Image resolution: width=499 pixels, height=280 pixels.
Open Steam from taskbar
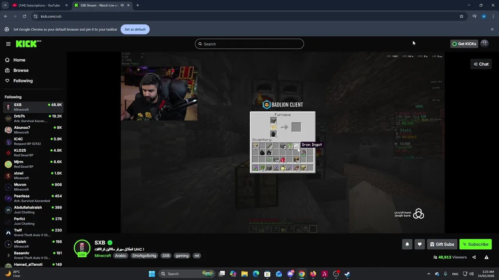pos(347,274)
